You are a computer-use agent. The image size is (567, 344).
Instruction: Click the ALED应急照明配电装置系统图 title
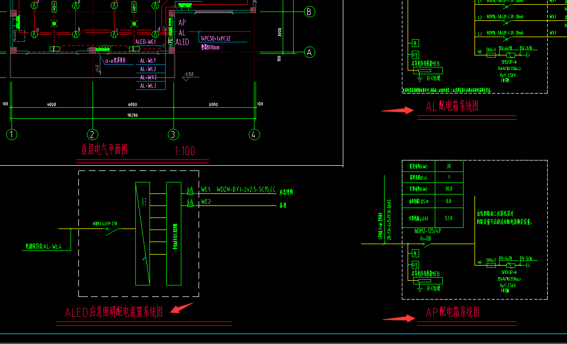point(114,312)
